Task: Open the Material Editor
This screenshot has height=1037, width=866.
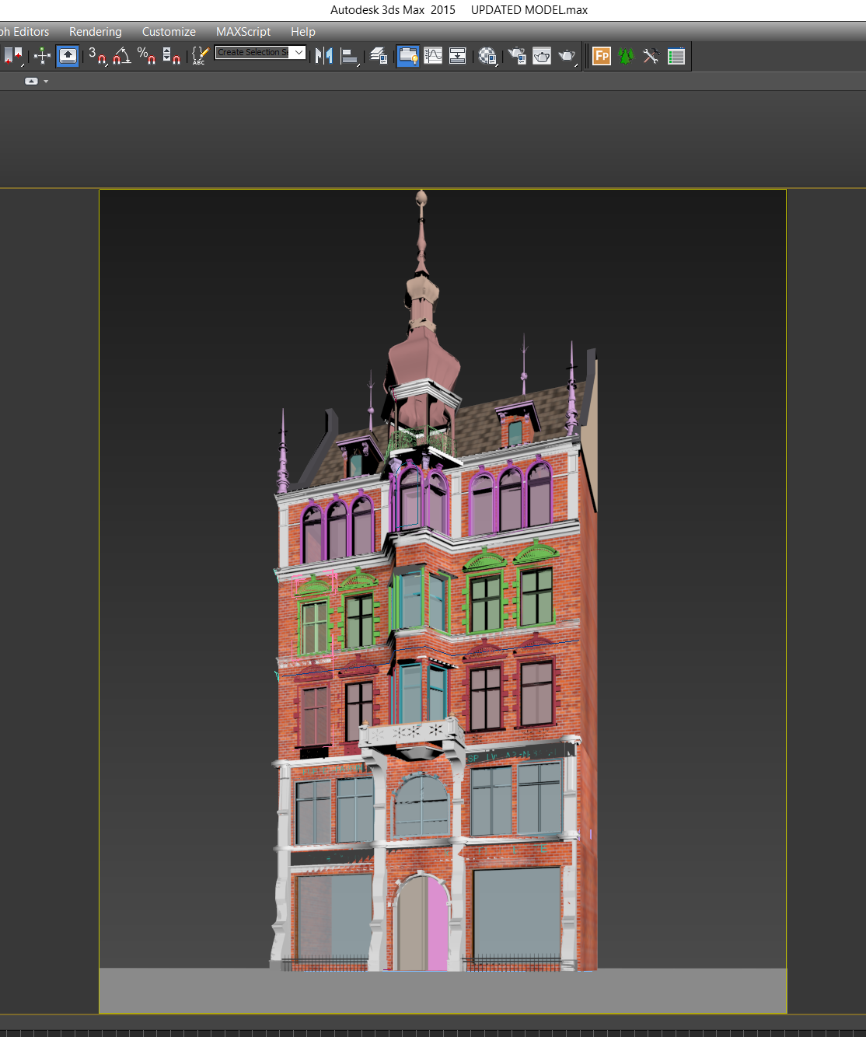Action: 487,56
